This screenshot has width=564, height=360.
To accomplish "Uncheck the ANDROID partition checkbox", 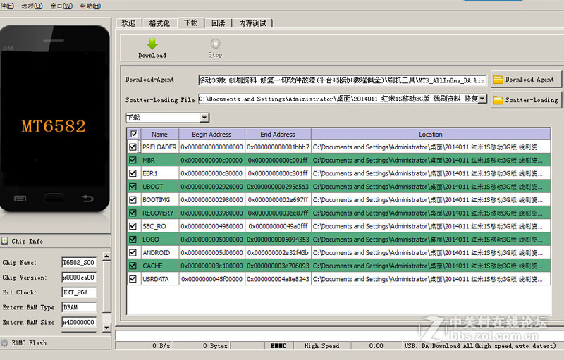I will [x=133, y=253].
